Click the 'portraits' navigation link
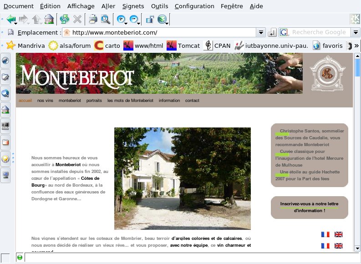This screenshot has height=264, width=361. point(94,101)
